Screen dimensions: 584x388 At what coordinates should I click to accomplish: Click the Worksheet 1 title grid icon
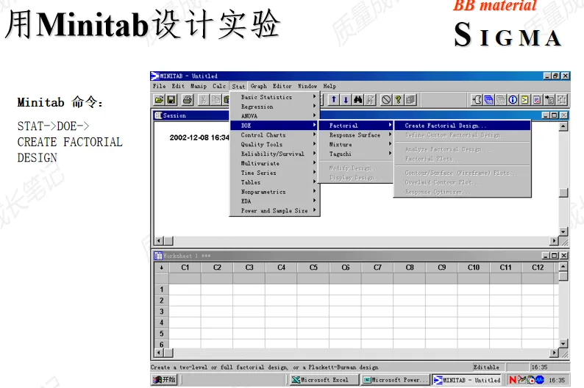158,256
